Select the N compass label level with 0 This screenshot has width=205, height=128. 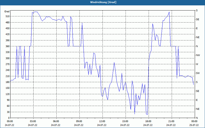pyautogui.click(x=197, y=118)
